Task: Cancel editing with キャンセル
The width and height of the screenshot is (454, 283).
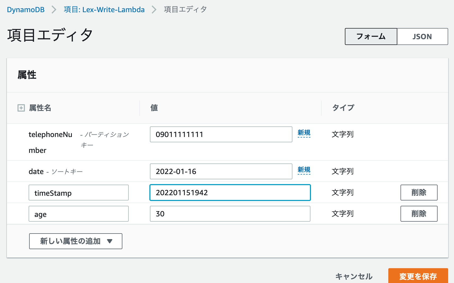Action: [x=353, y=276]
